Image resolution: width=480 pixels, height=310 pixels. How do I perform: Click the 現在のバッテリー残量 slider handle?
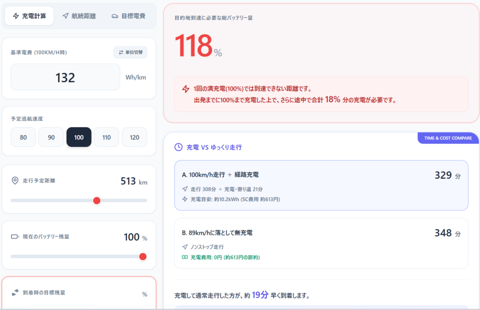point(143,257)
